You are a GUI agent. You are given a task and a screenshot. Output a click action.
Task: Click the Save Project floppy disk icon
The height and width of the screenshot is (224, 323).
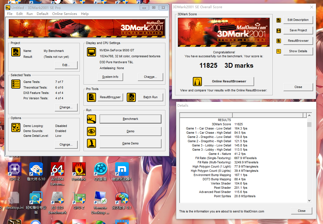point(279,30)
